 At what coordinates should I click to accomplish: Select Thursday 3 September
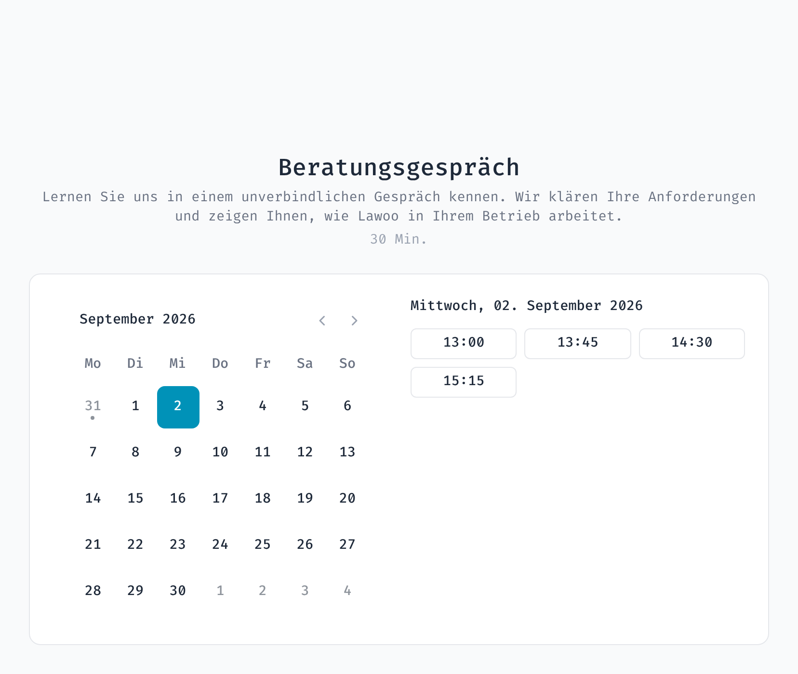(x=220, y=407)
